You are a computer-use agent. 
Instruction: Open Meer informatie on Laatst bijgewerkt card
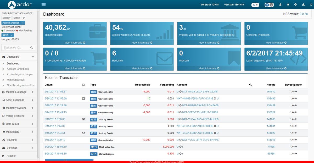pos(276,68)
